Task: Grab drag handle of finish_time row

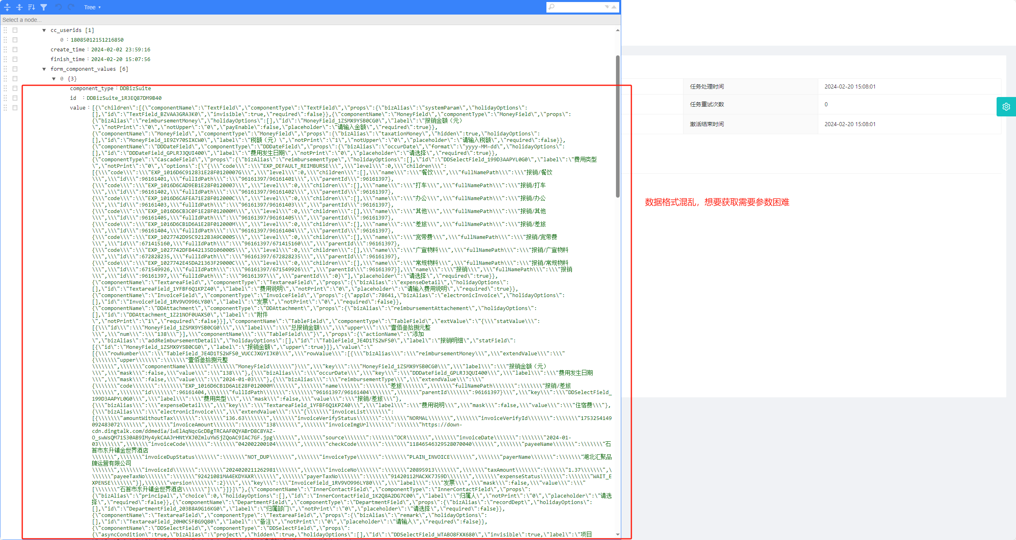Action: click(5, 59)
